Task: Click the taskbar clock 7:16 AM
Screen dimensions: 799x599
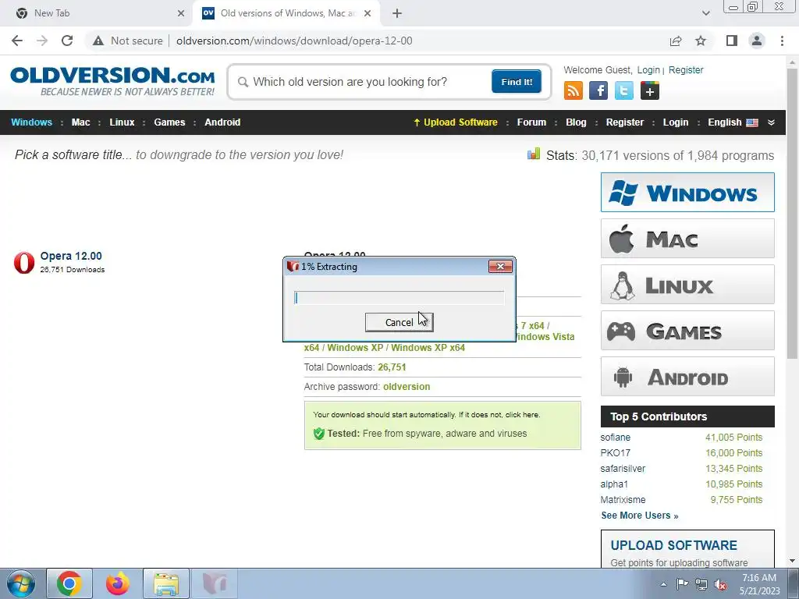Action: 758,578
